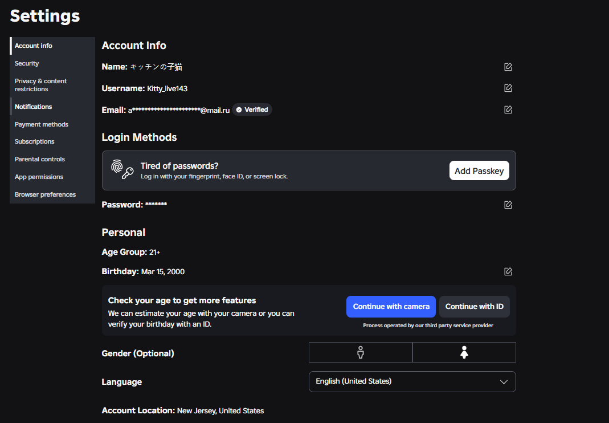Choose Continue with ID button
The width and height of the screenshot is (609, 423).
474,307
